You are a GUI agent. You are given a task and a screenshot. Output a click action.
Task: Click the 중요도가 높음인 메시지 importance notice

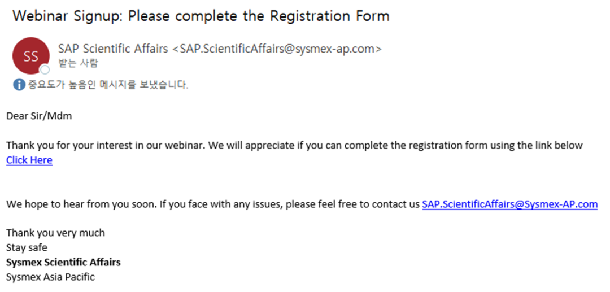pos(107,84)
